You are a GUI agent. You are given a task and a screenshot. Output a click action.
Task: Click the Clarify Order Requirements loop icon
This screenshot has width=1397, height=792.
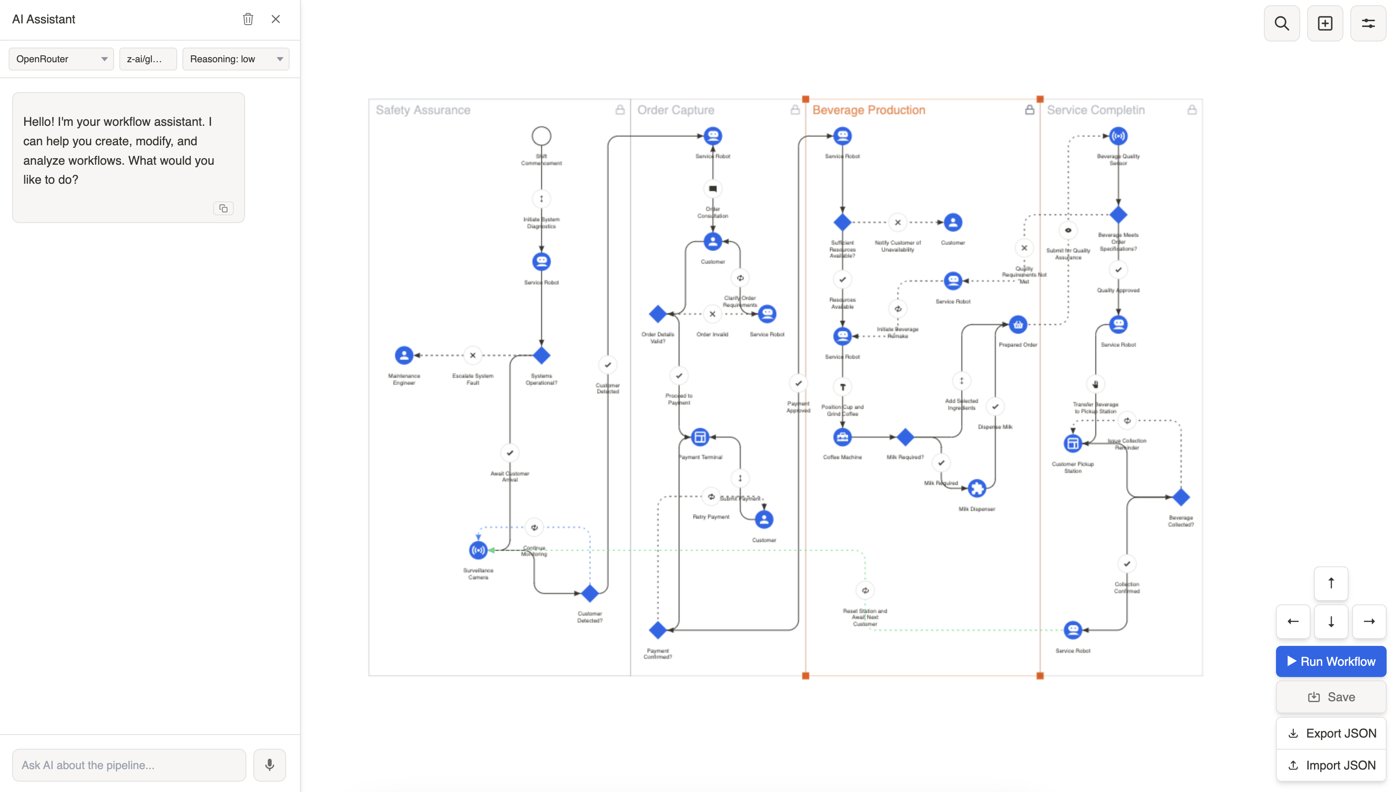point(740,278)
